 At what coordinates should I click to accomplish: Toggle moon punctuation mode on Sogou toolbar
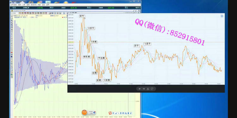coord(116,113)
